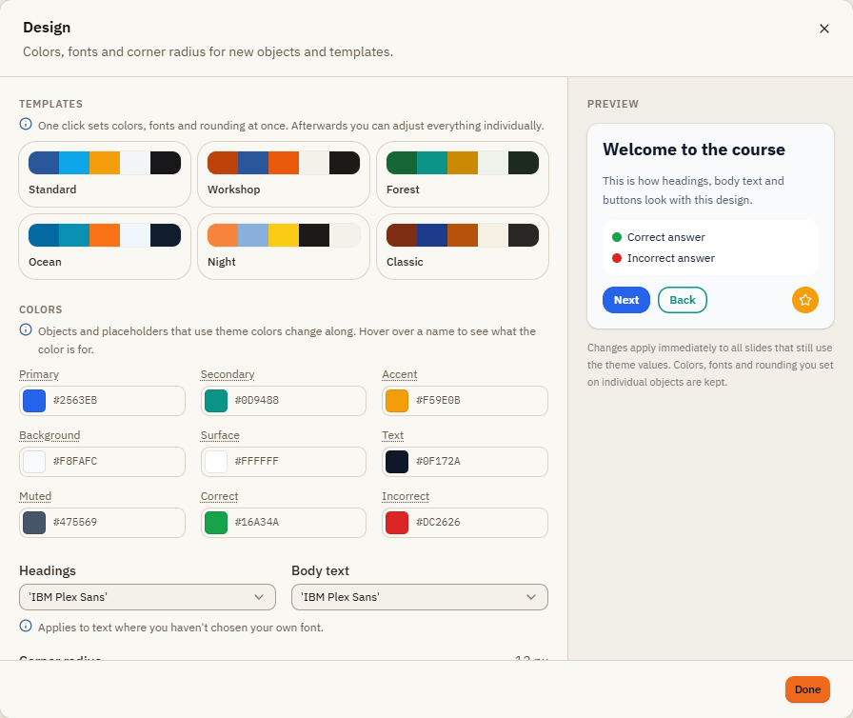
Task: Click the star icon in the preview card
Action: [805, 300]
